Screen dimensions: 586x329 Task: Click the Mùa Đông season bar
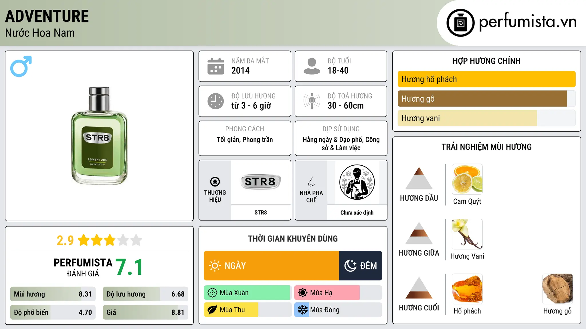[x=338, y=310]
